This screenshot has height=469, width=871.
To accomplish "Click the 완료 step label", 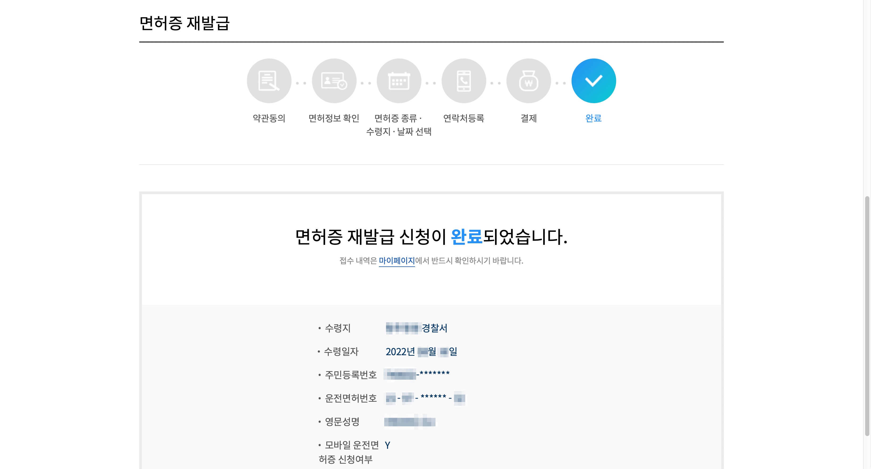I will point(593,118).
